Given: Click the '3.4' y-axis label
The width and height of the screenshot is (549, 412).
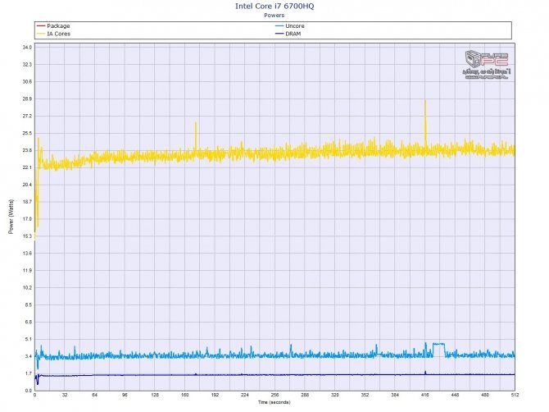Looking at the screenshot, I should tap(29, 356).
